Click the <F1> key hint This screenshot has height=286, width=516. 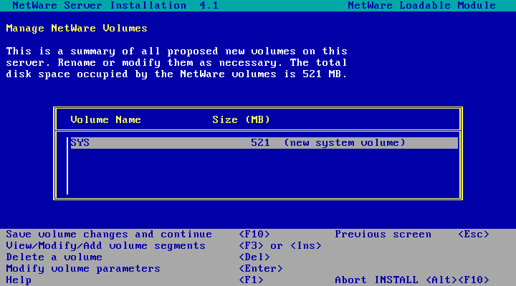click(251, 280)
